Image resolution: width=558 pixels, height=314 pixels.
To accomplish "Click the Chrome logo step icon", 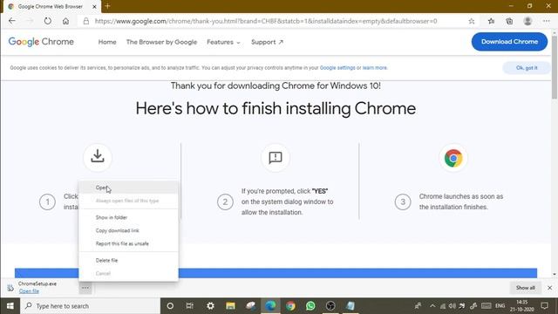I will [453, 158].
